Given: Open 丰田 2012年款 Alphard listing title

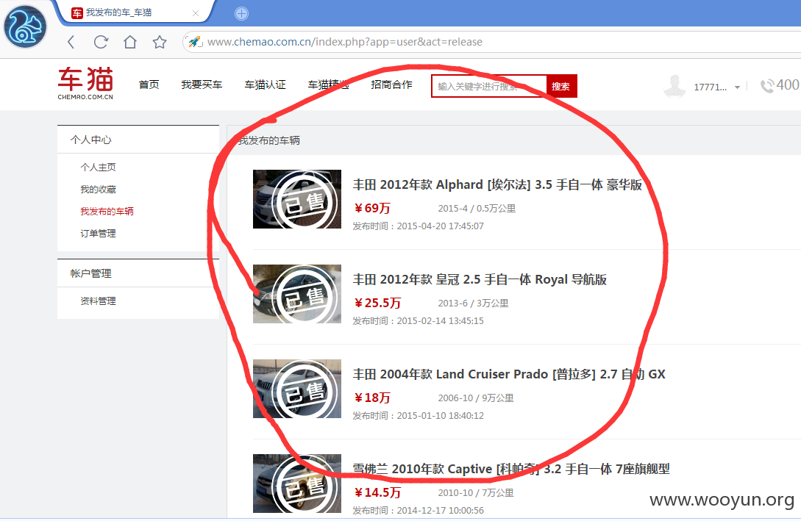Looking at the screenshot, I should click(x=497, y=184).
